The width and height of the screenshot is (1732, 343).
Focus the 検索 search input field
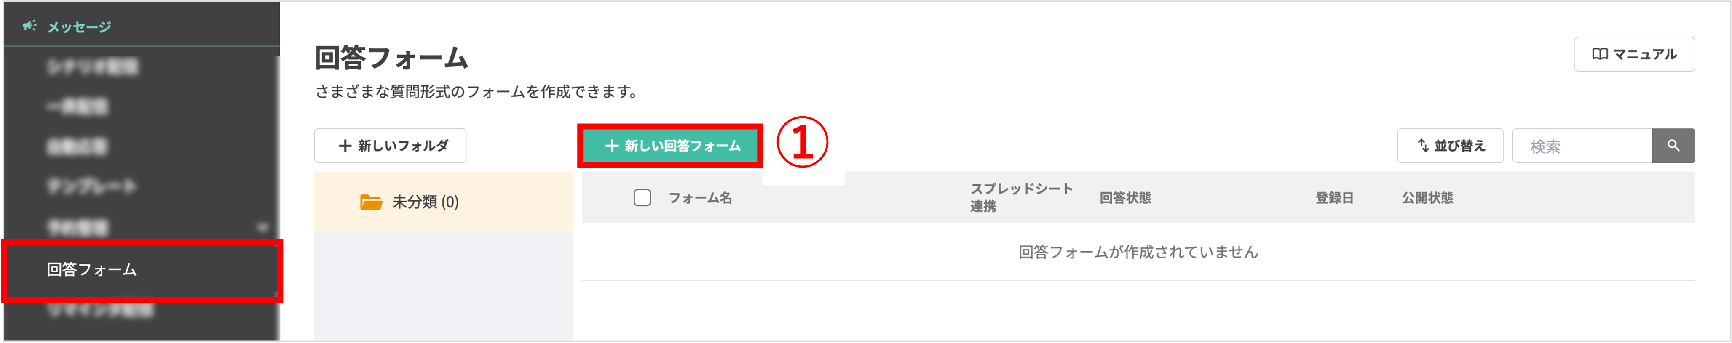[x=1582, y=146]
